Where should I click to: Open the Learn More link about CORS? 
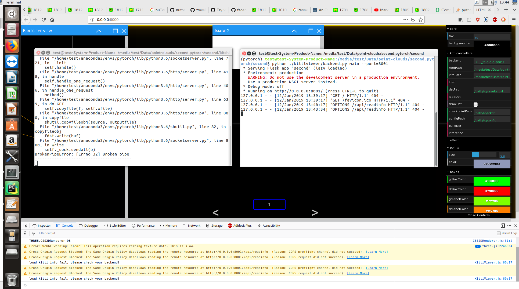click(377, 252)
